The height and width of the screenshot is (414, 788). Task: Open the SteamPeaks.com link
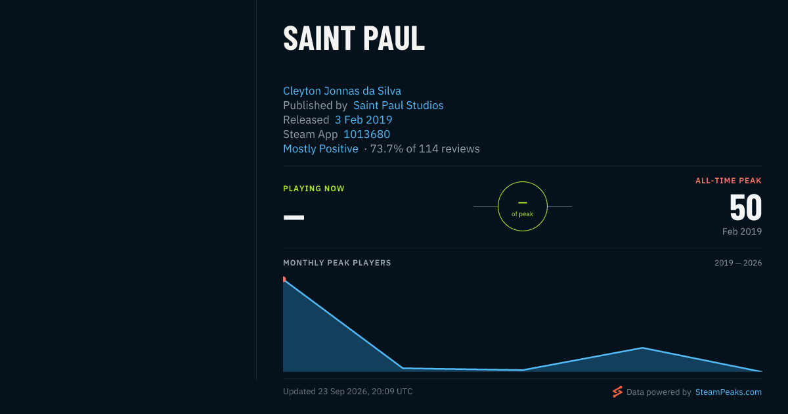728,392
